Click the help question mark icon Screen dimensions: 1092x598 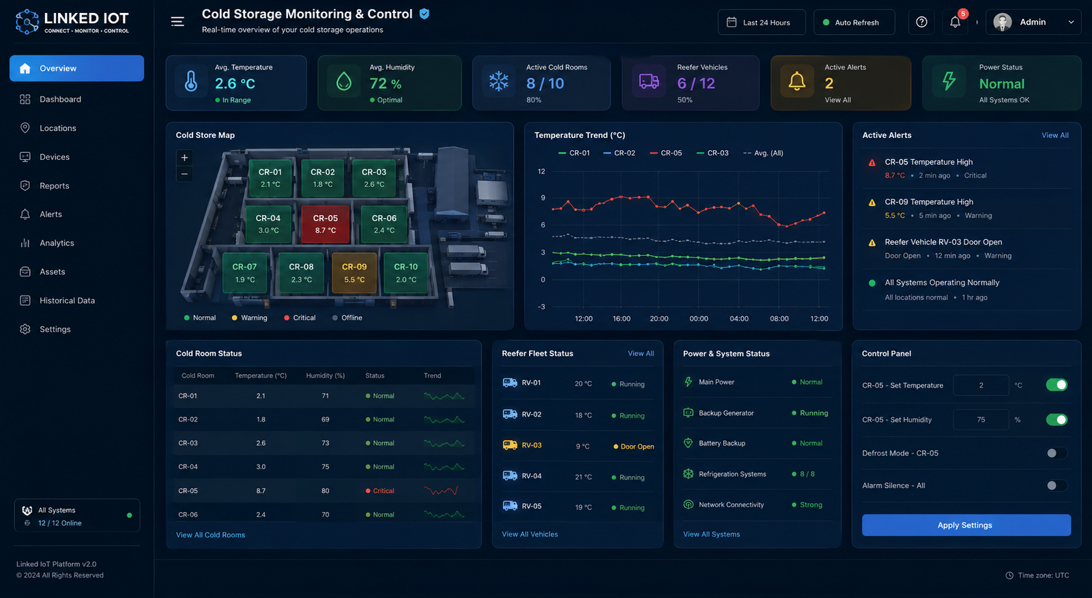pos(921,23)
